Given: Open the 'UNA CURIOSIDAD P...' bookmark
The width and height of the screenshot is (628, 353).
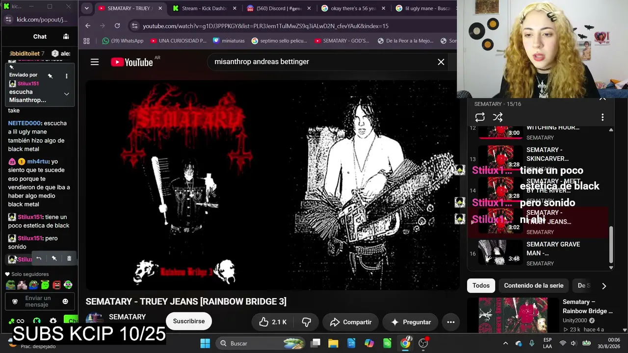Looking at the screenshot, I should 179,41.
